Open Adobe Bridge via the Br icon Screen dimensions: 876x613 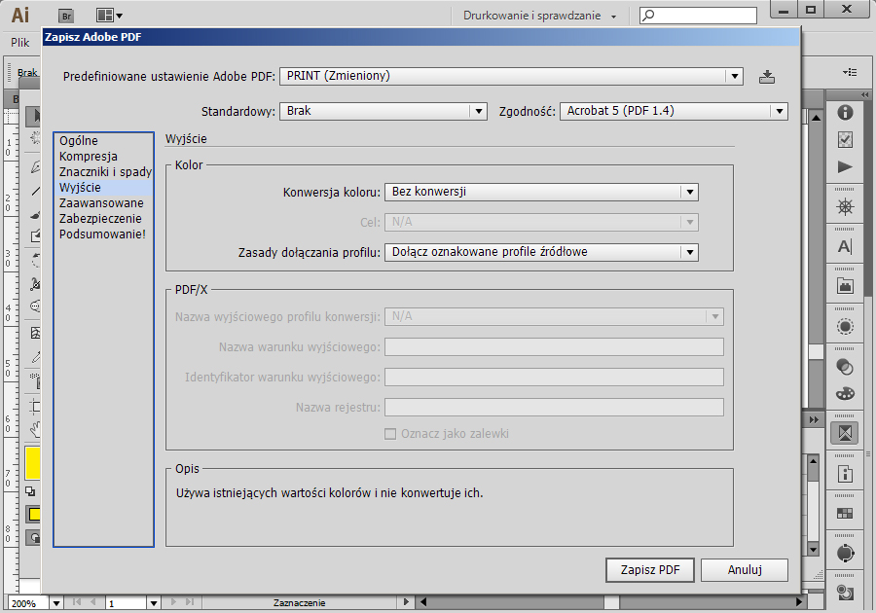tap(66, 16)
